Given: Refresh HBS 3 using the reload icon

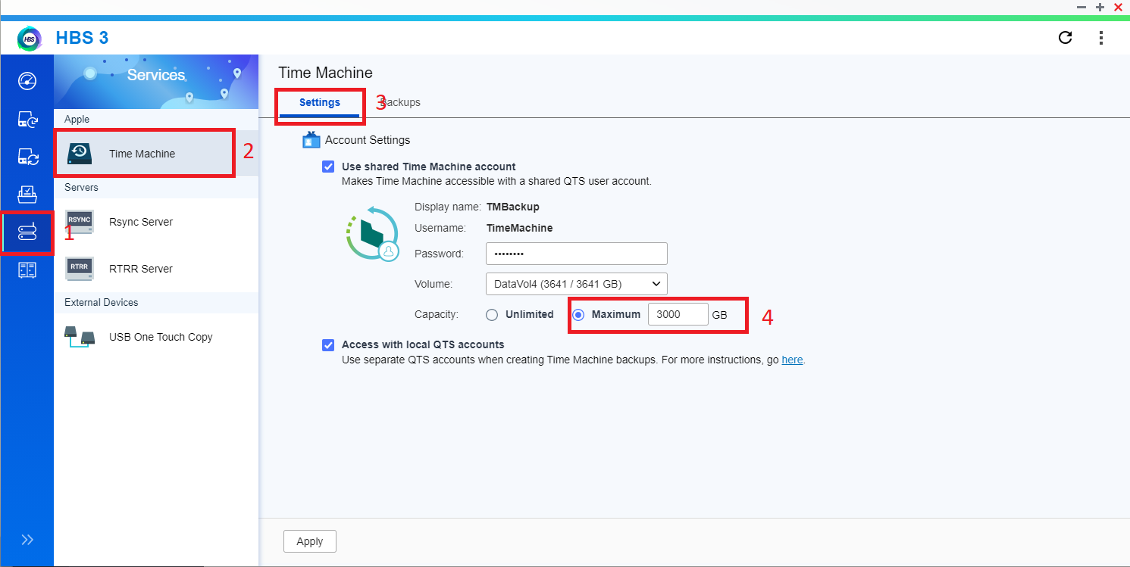Looking at the screenshot, I should pyautogui.click(x=1065, y=37).
